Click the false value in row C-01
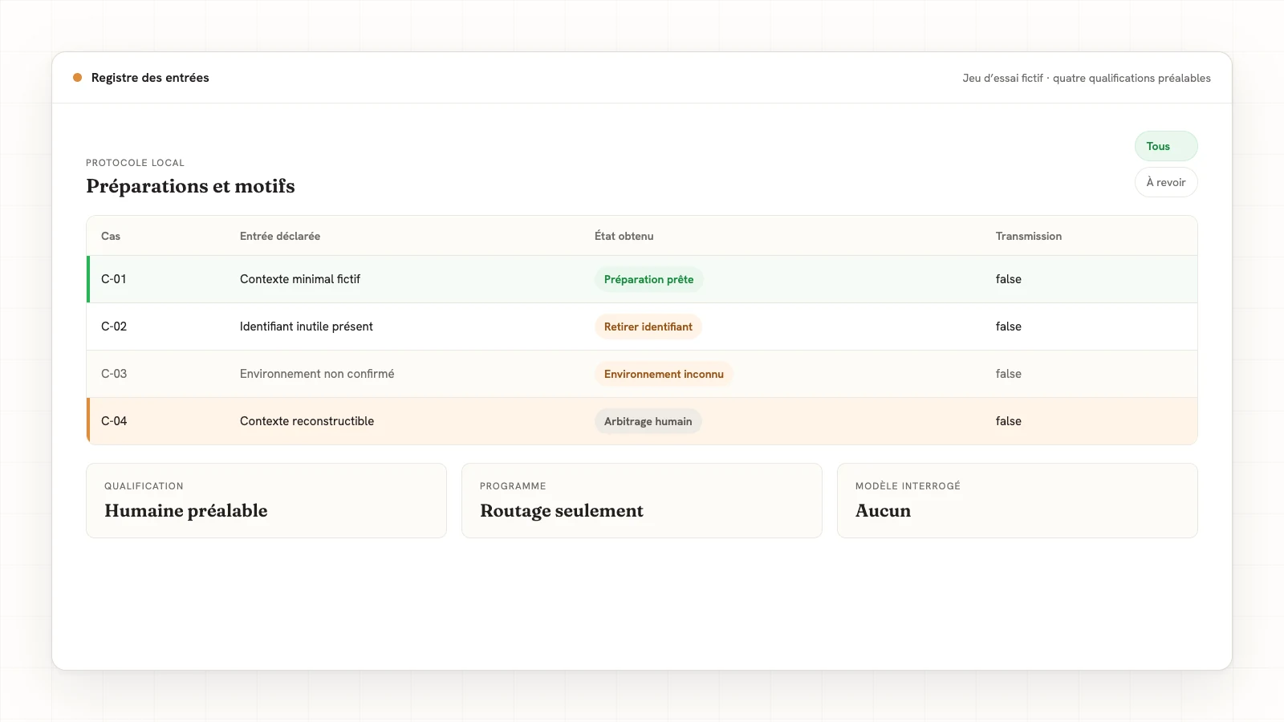Image resolution: width=1284 pixels, height=722 pixels. click(x=1009, y=279)
